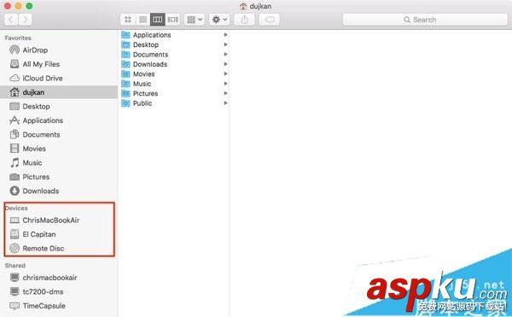Open AirDrop in the sidebar
The height and width of the screenshot is (317, 512).
point(59,50)
